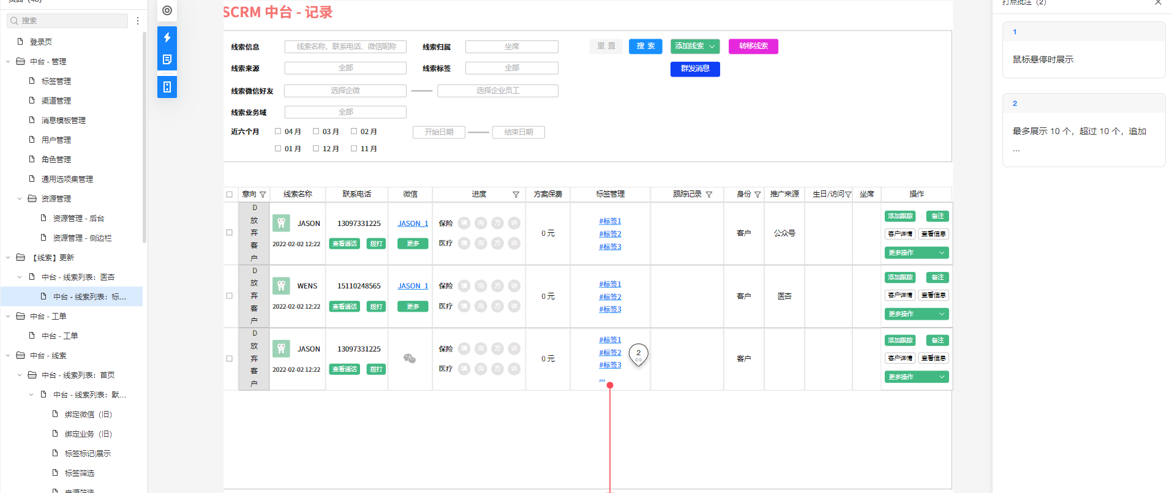Open the 线索业务域 dropdown
The height and width of the screenshot is (493, 1172).
[345, 112]
